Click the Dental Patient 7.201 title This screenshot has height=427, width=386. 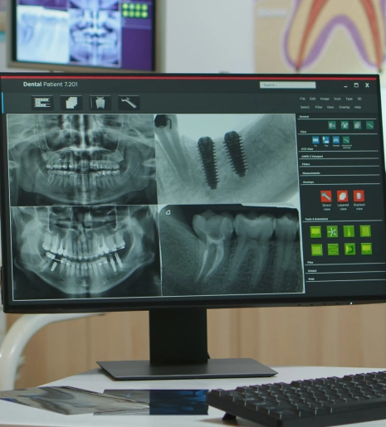50,85
